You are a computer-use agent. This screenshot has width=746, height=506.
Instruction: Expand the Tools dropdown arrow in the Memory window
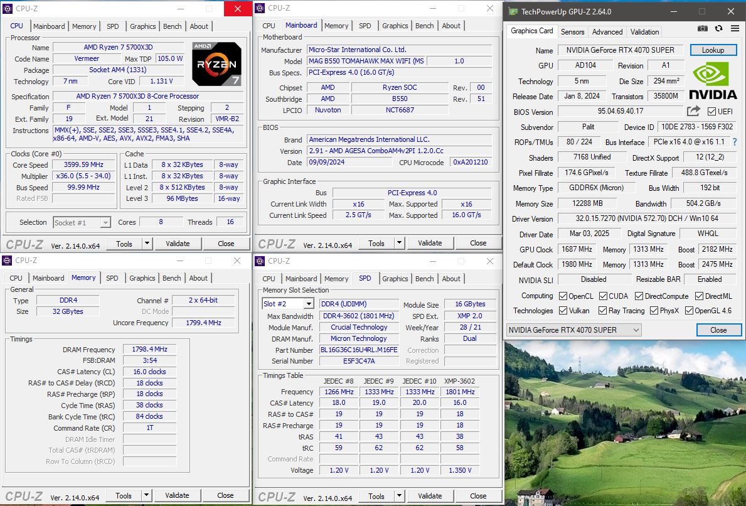pyautogui.click(x=146, y=495)
